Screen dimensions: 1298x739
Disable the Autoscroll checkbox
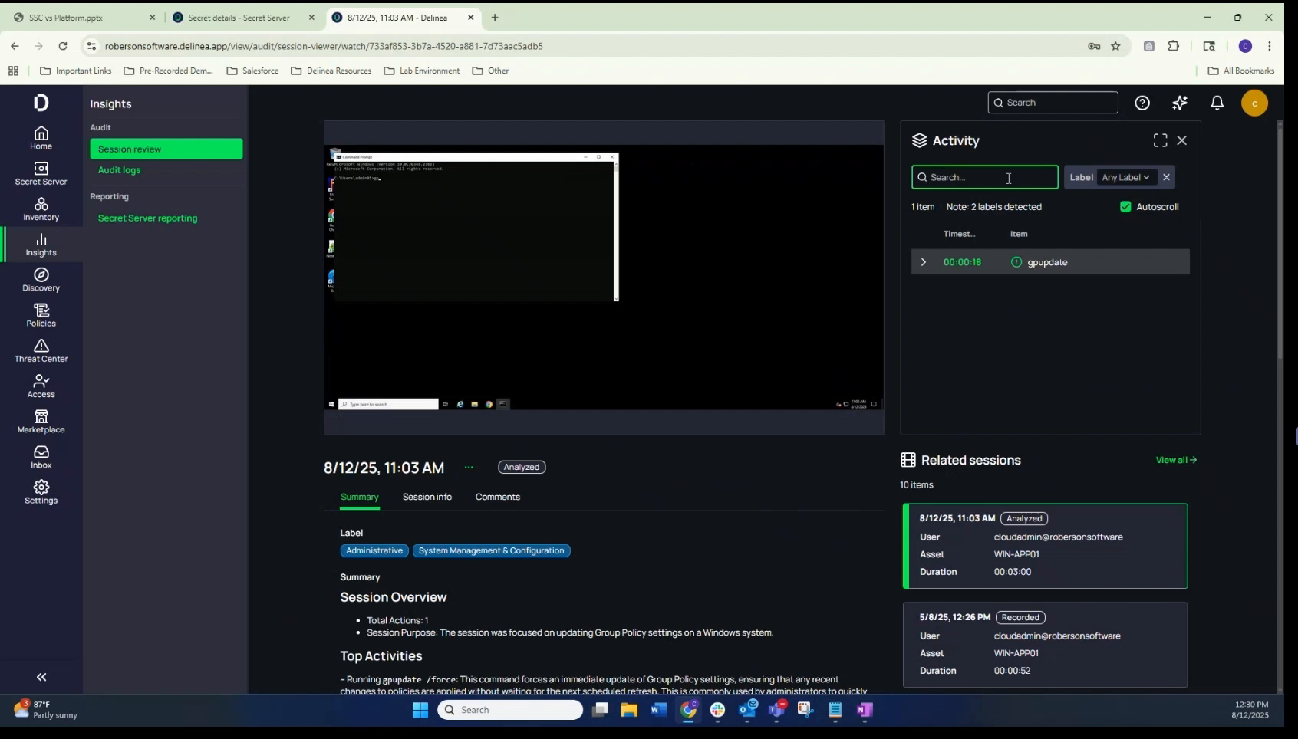pyautogui.click(x=1125, y=206)
